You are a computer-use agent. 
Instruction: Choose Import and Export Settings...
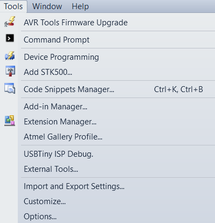coord(117,186)
